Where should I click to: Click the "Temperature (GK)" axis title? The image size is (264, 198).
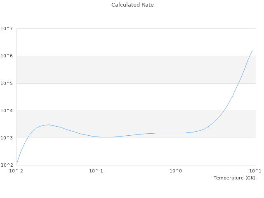[x=234, y=178]
